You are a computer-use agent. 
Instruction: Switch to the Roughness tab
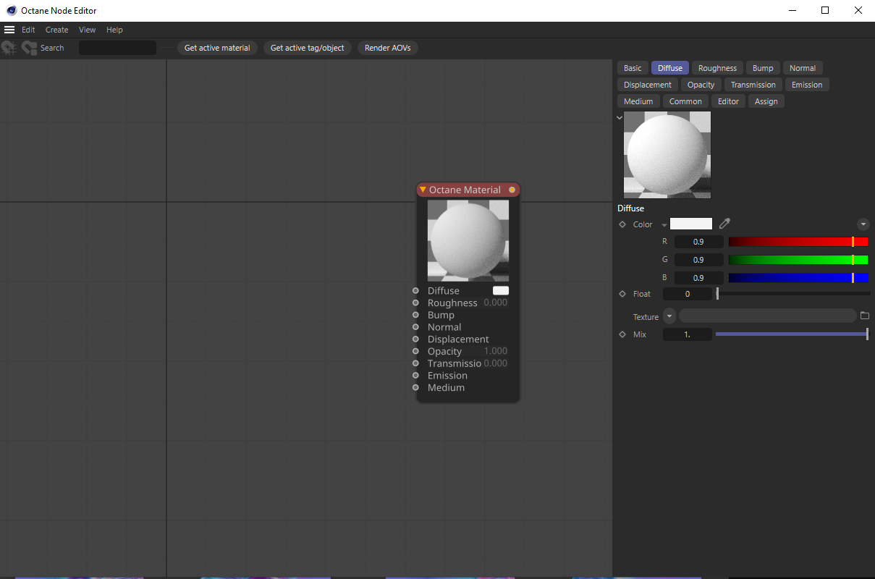[x=717, y=68]
